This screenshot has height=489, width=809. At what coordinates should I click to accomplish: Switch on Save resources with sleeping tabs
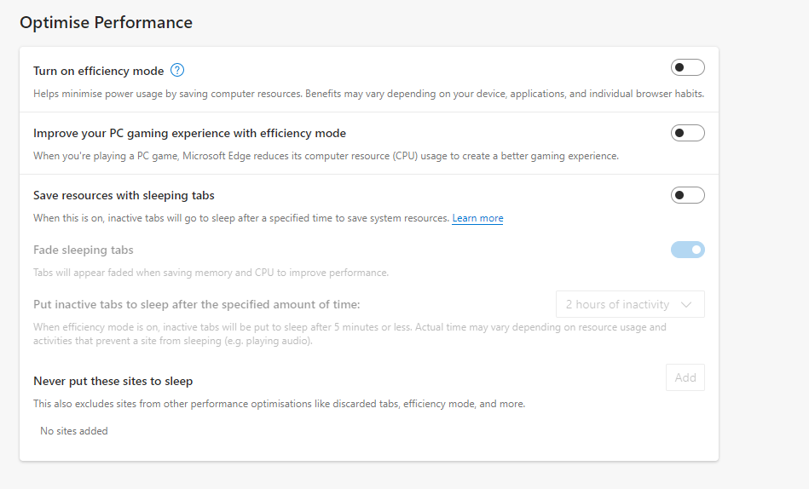coord(687,195)
